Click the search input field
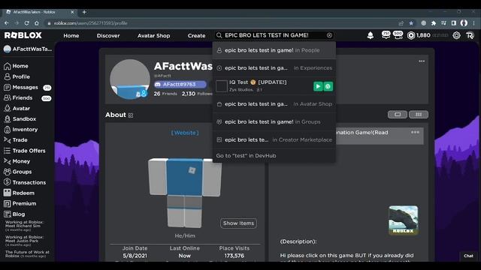The image size is (481, 270). (274, 35)
